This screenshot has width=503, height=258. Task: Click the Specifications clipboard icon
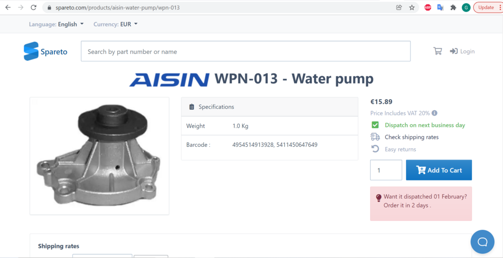192,107
